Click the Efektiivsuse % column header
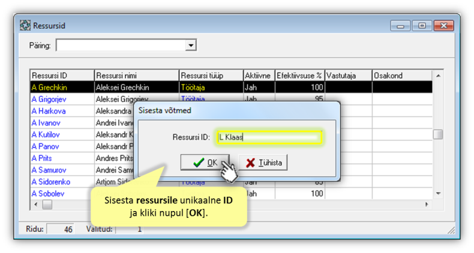 tap(299, 76)
